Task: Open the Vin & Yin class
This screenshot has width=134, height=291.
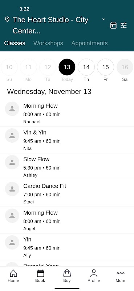Action: [x=67, y=140]
